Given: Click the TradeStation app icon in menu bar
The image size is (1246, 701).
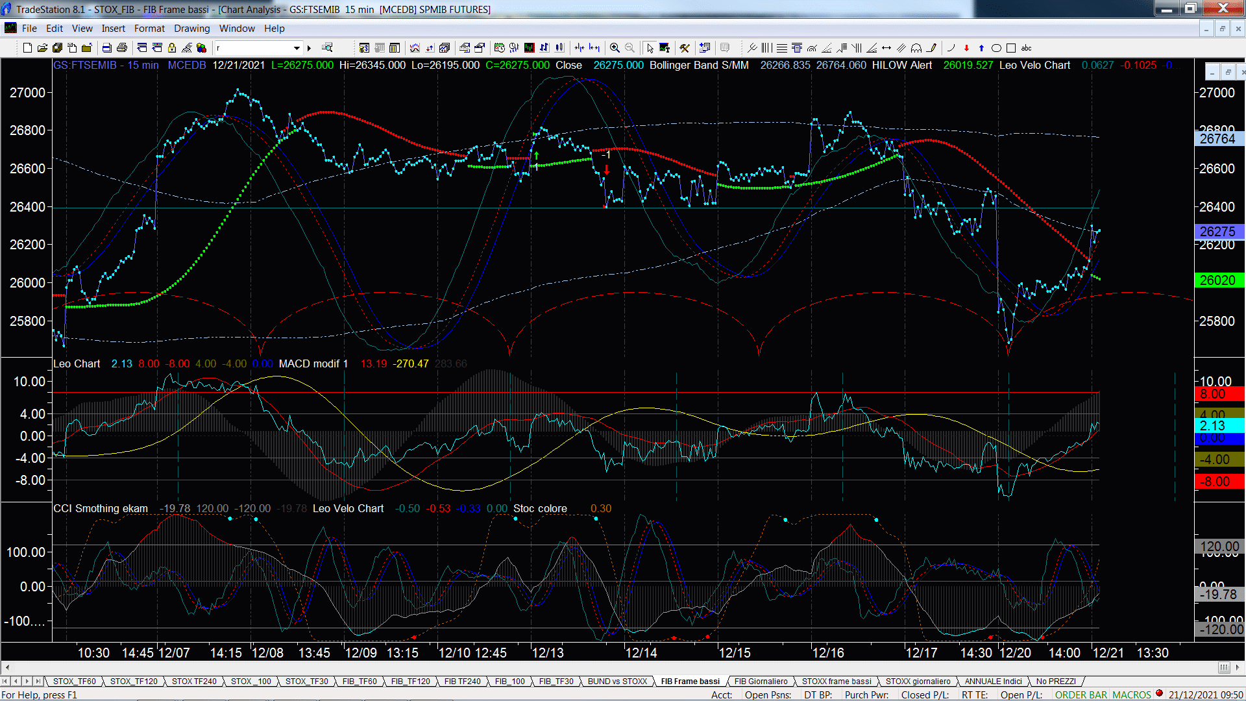Looking at the screenshot, I should pos(10,28).
